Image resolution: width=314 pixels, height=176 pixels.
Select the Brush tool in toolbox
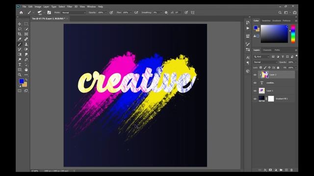pos(20,44)
